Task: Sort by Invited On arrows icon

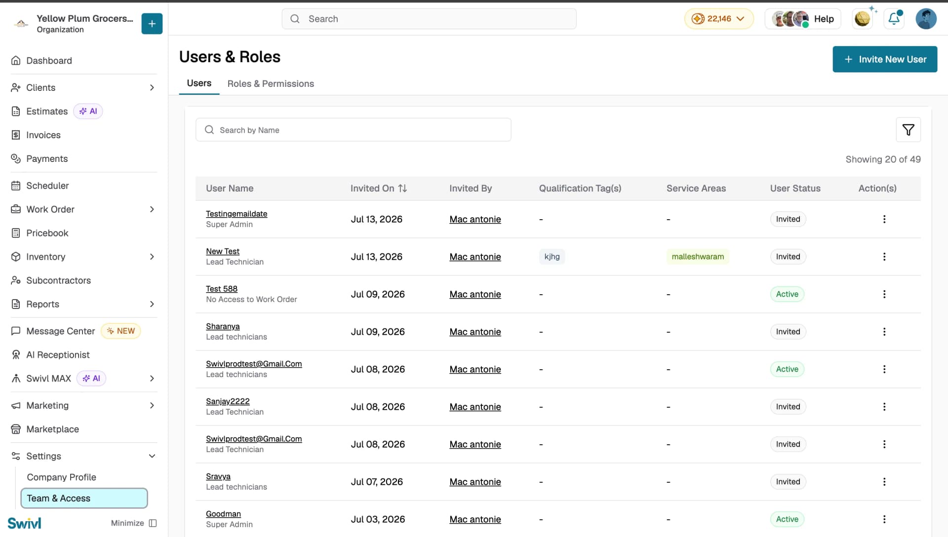Action: (402, 188)
